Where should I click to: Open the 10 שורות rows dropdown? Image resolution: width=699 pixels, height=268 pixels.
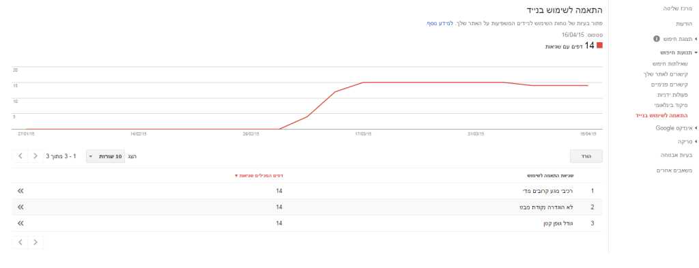(x=105, y=156)
